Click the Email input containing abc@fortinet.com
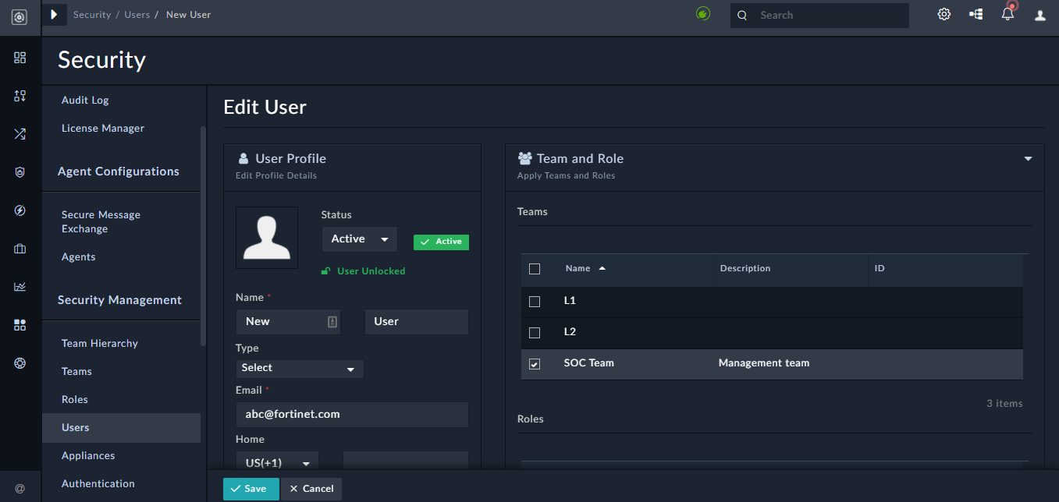Viewport: 1059px width, 502px height. point(352,415)
